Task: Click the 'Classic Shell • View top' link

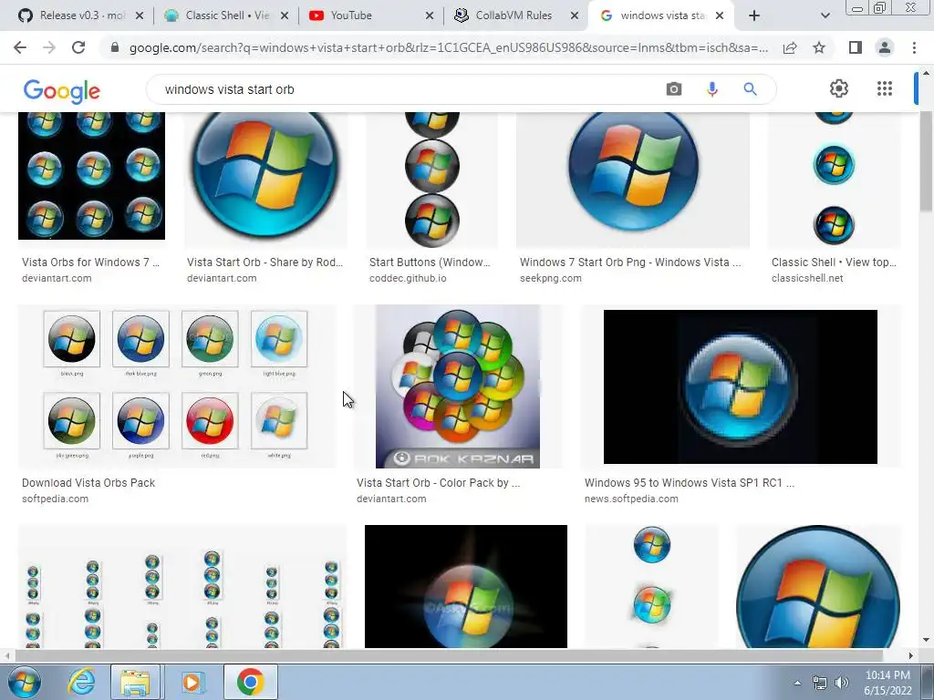Action: click(834, 262)
